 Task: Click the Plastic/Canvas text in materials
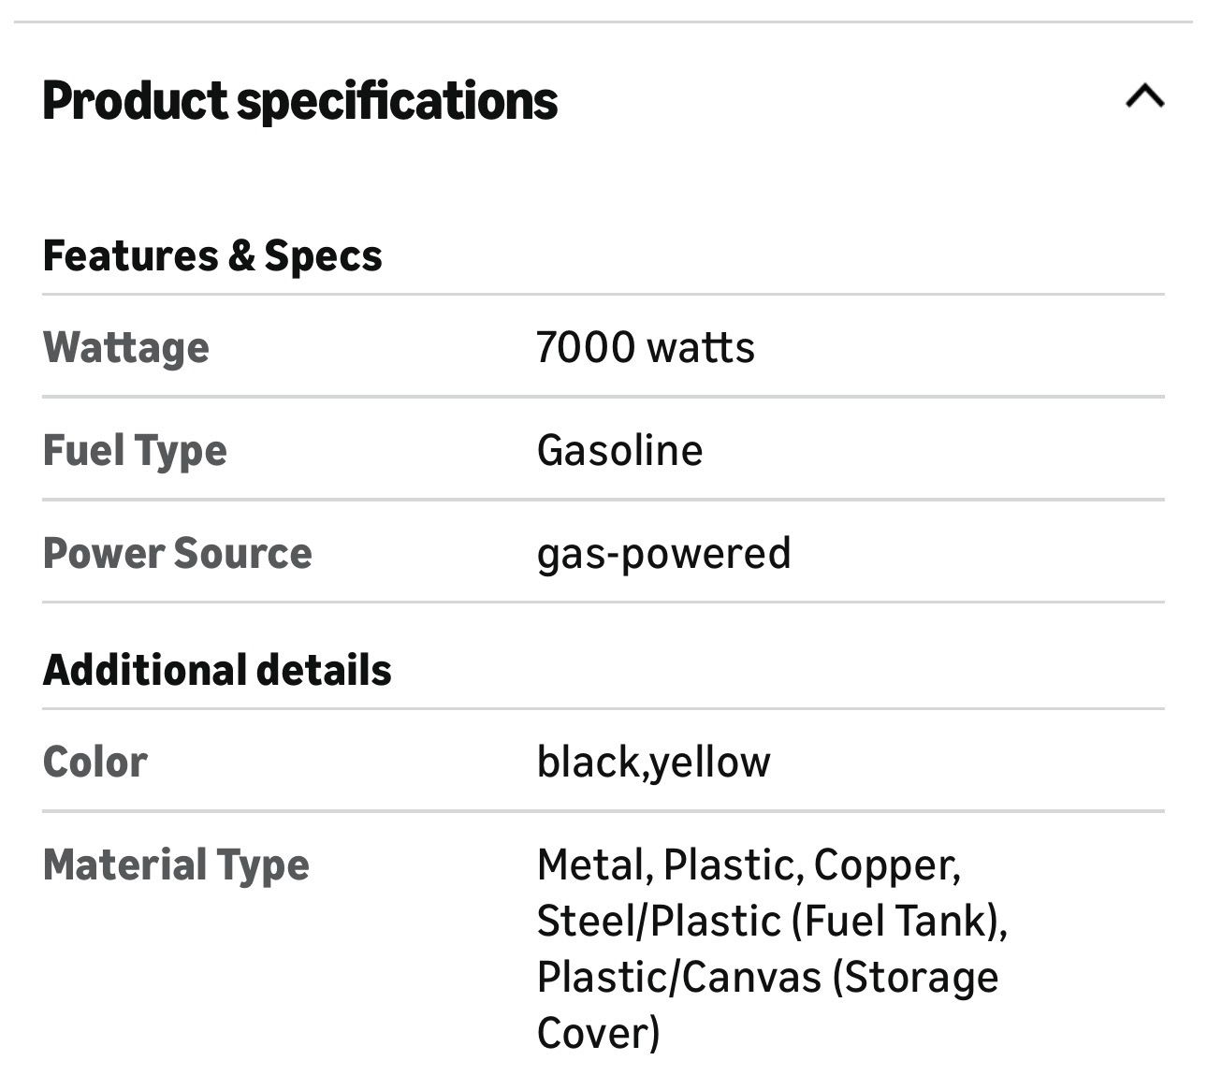coord(675,977)
